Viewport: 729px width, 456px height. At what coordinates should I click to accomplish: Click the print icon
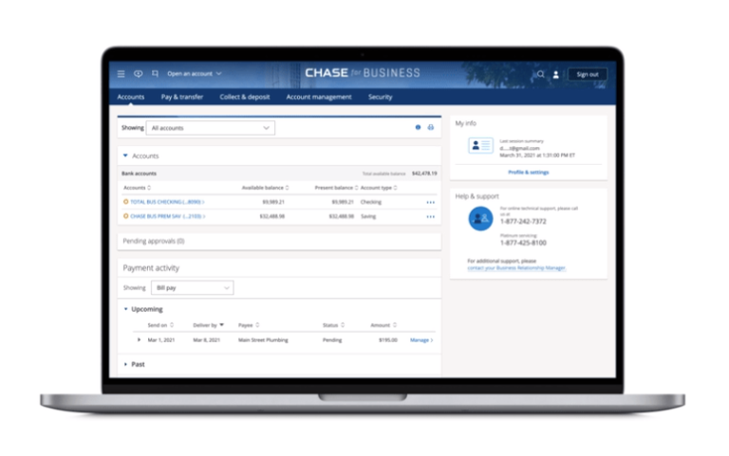[x=431, y=127]
